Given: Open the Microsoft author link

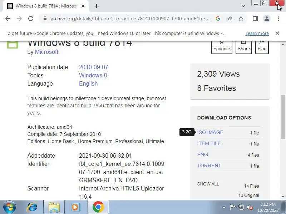Looking at the screenshot, I should click(x=46, y=52).
